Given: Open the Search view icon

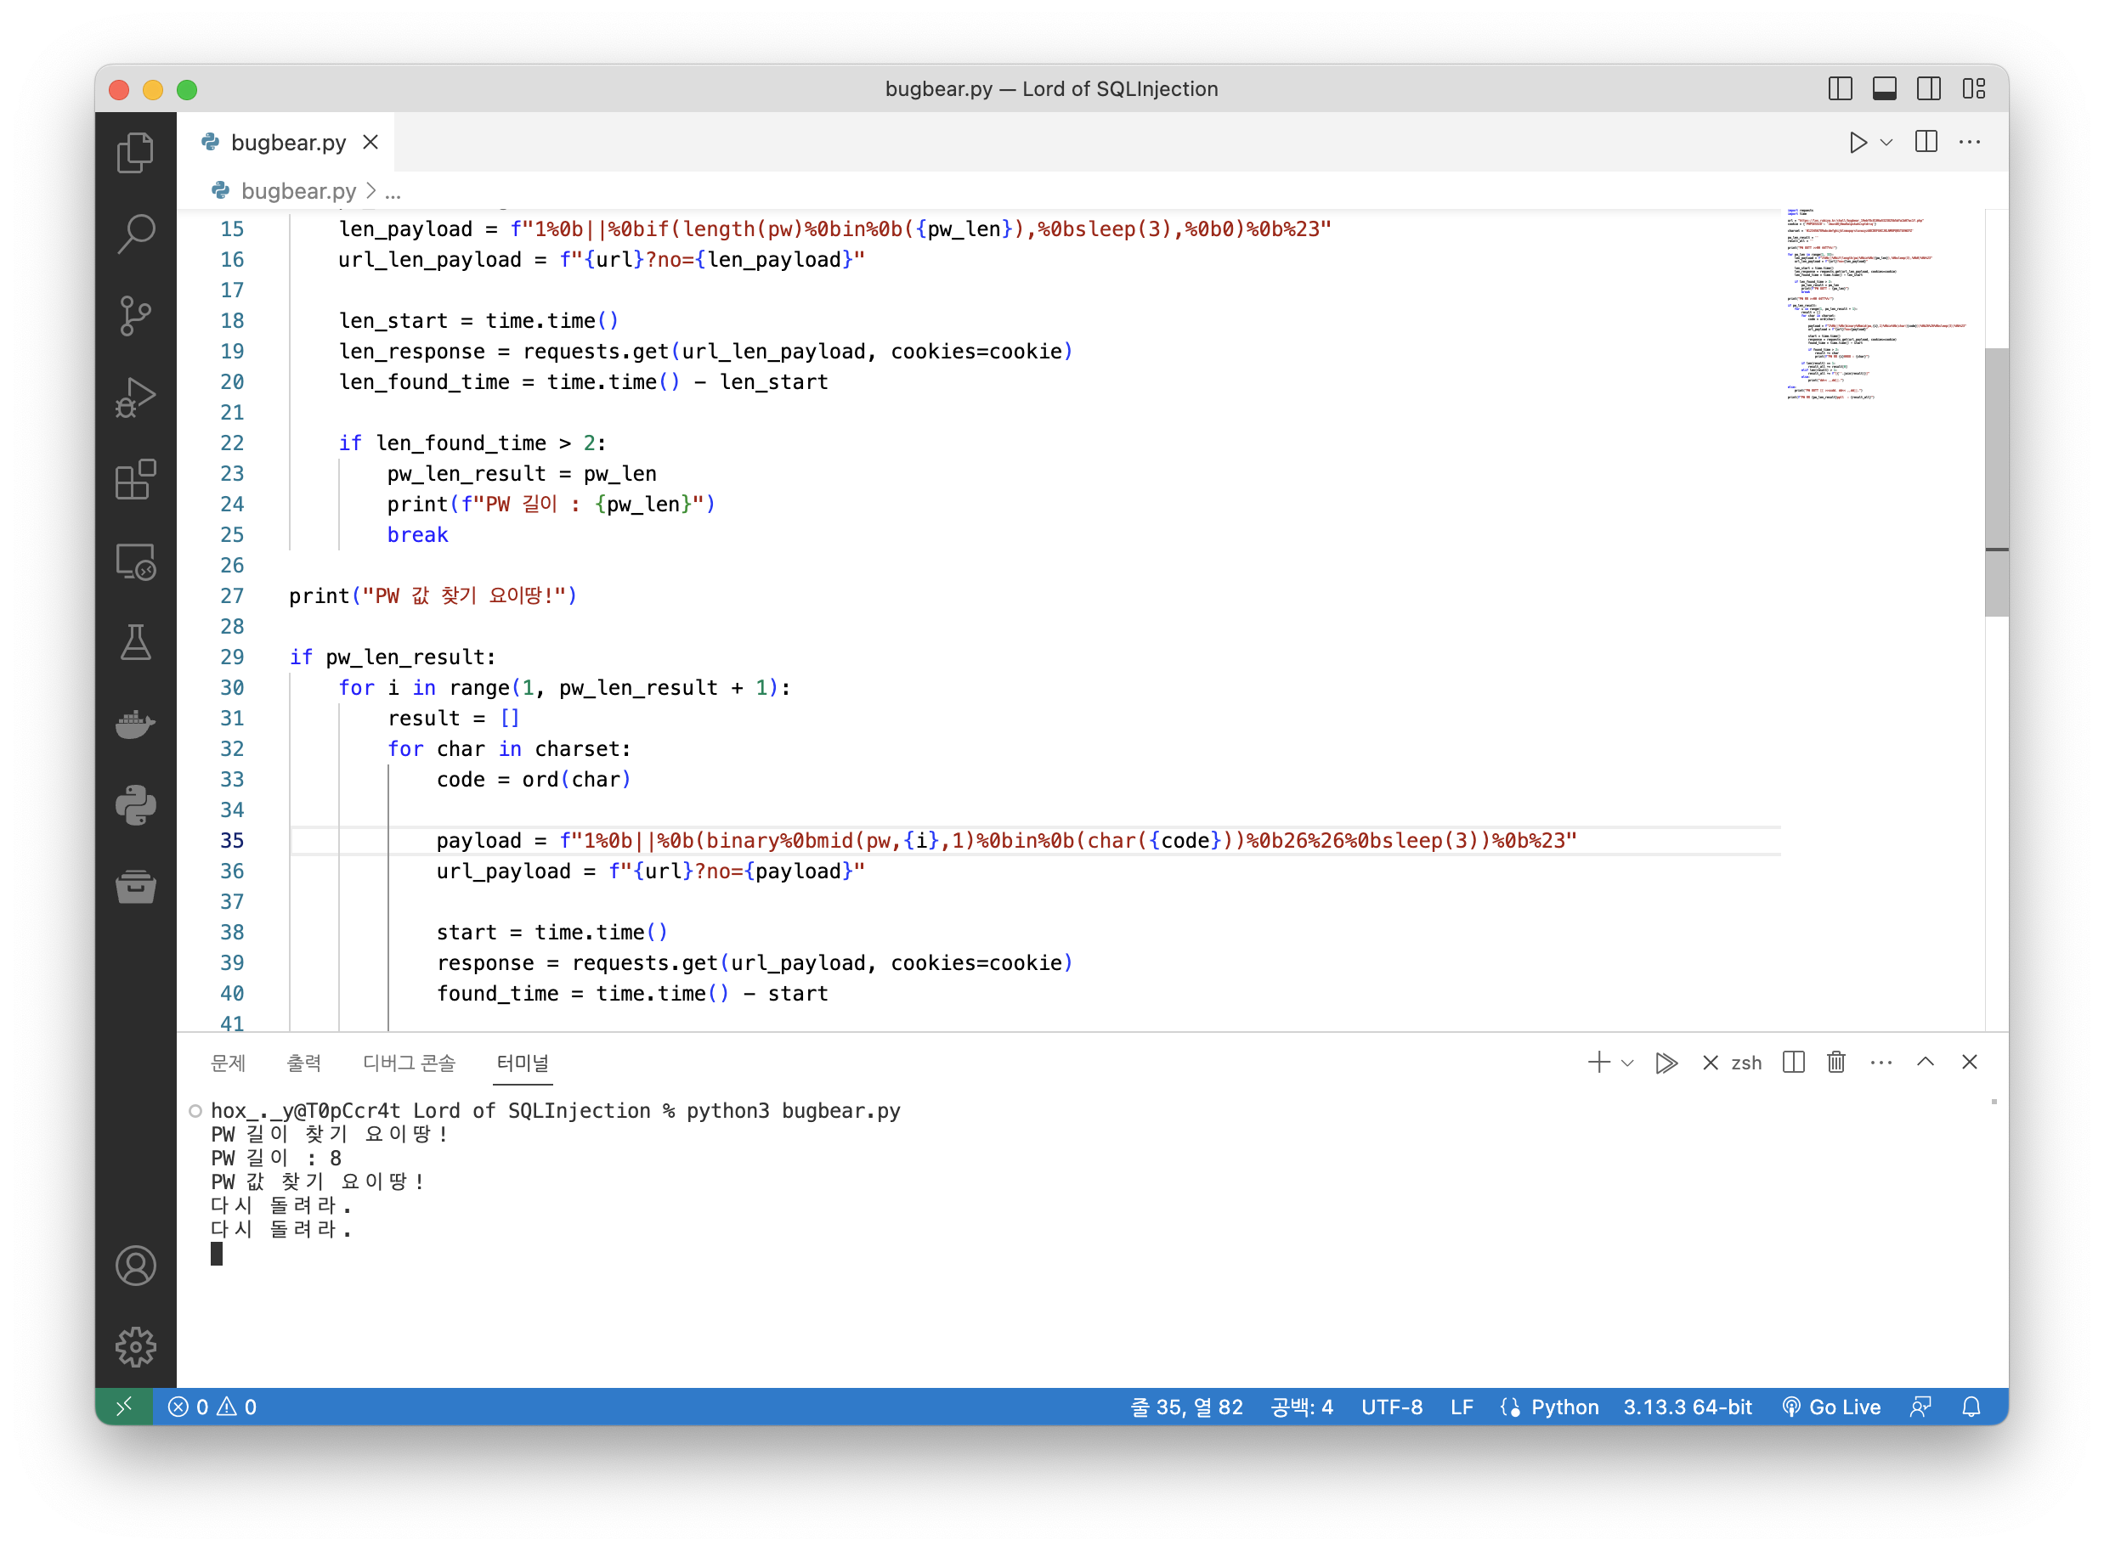Looking at the screenshot, I should coord(135,234).
